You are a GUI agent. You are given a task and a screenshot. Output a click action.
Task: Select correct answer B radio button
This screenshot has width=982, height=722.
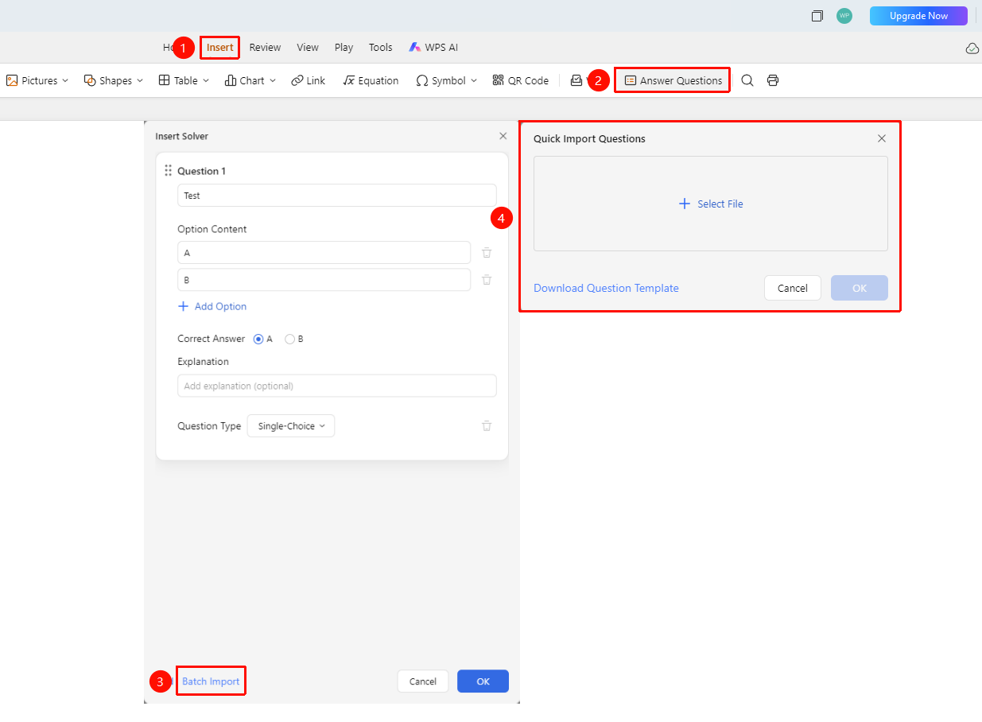pyautogui.click(x=289, y=339)
